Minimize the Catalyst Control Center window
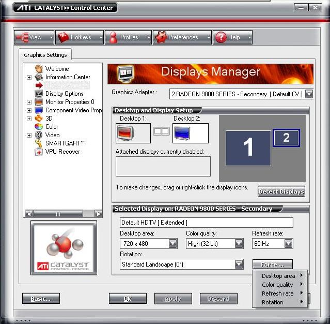Image resolution: width=330 pixels, height=324 pixels. 301,8
